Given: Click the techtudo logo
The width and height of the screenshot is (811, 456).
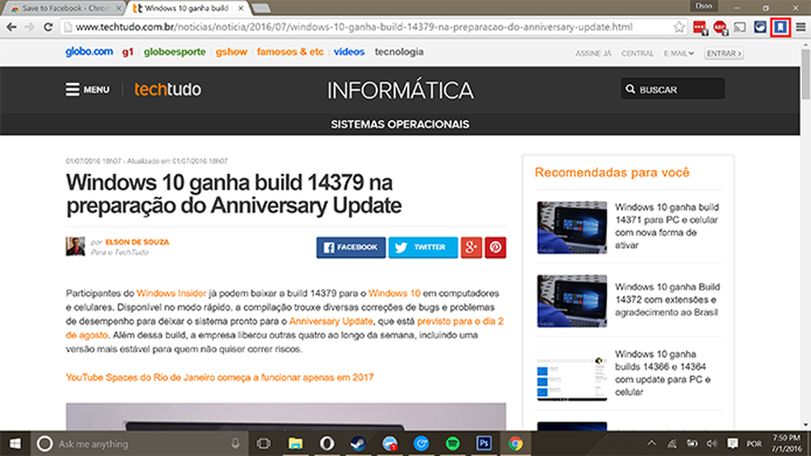Looking at the screenshot, I should coord(167,90).
